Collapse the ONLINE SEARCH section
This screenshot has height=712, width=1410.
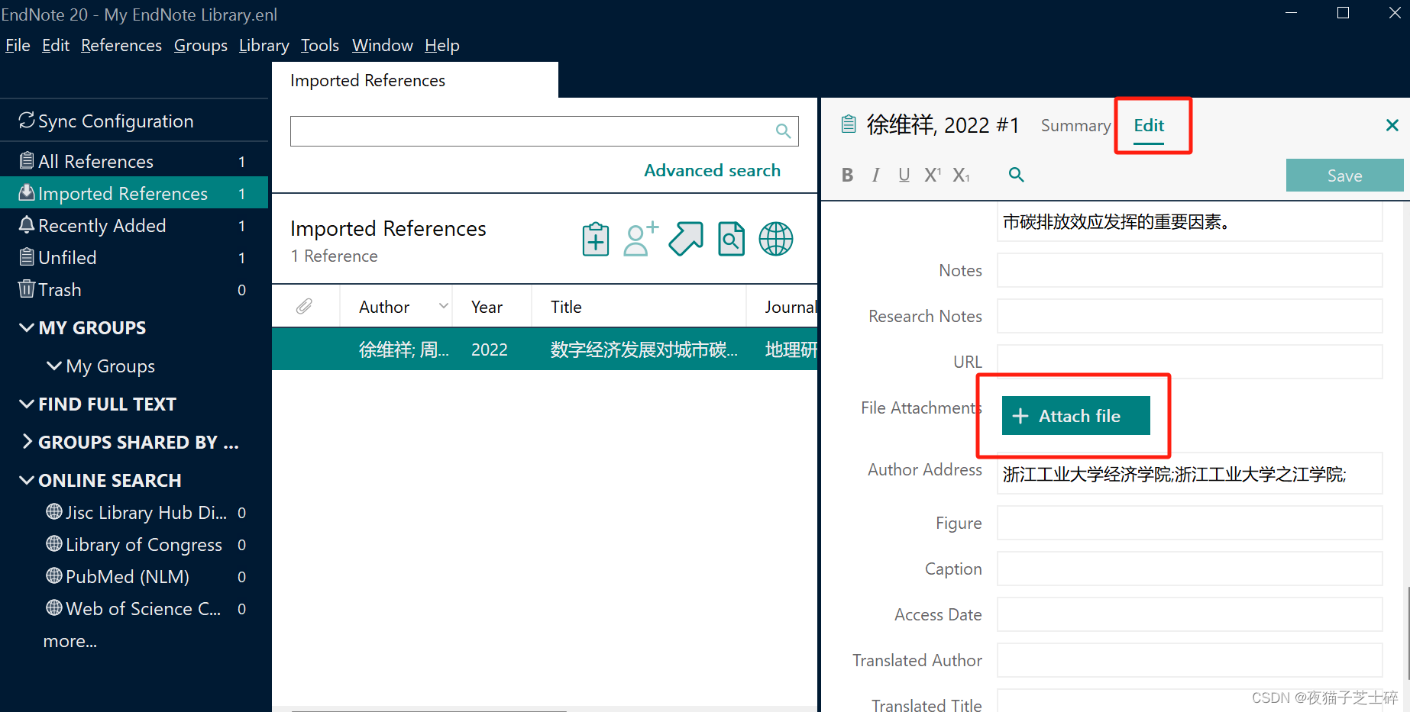pos(27,480)
